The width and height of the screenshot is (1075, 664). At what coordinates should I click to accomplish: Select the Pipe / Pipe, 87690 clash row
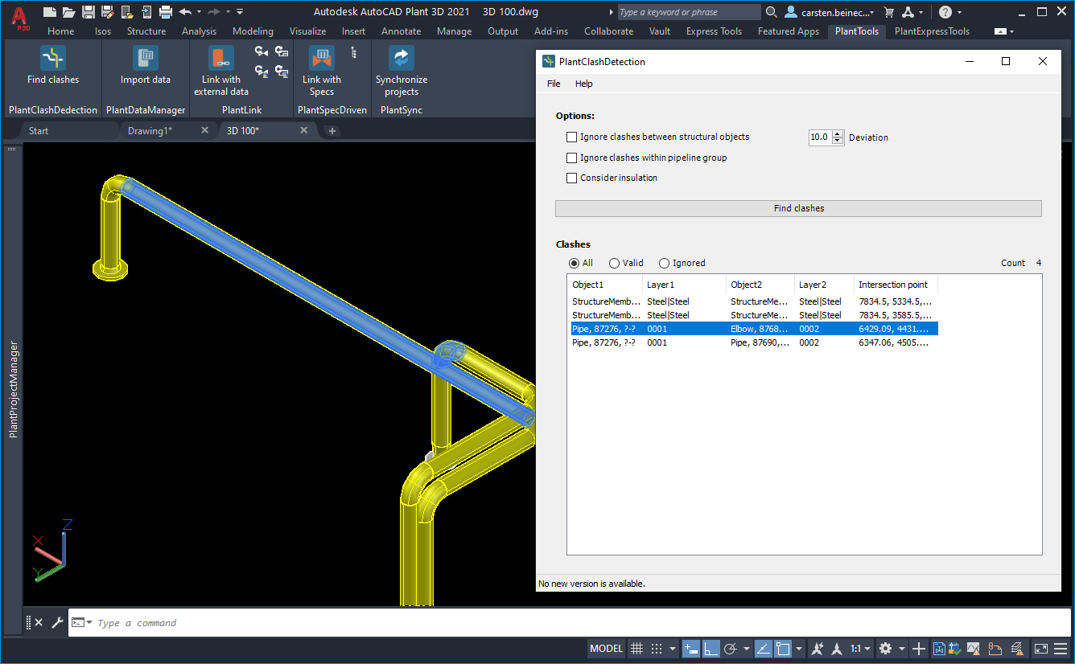pyautogui.click(x=752, y=342)
